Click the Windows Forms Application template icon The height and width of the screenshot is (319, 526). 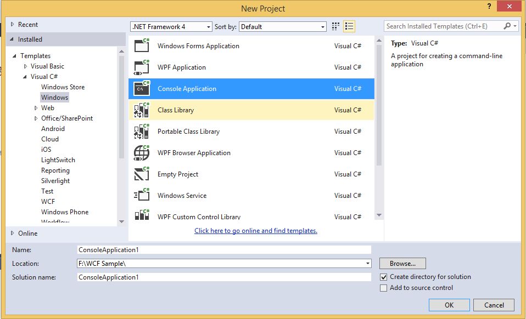(142, 45)
